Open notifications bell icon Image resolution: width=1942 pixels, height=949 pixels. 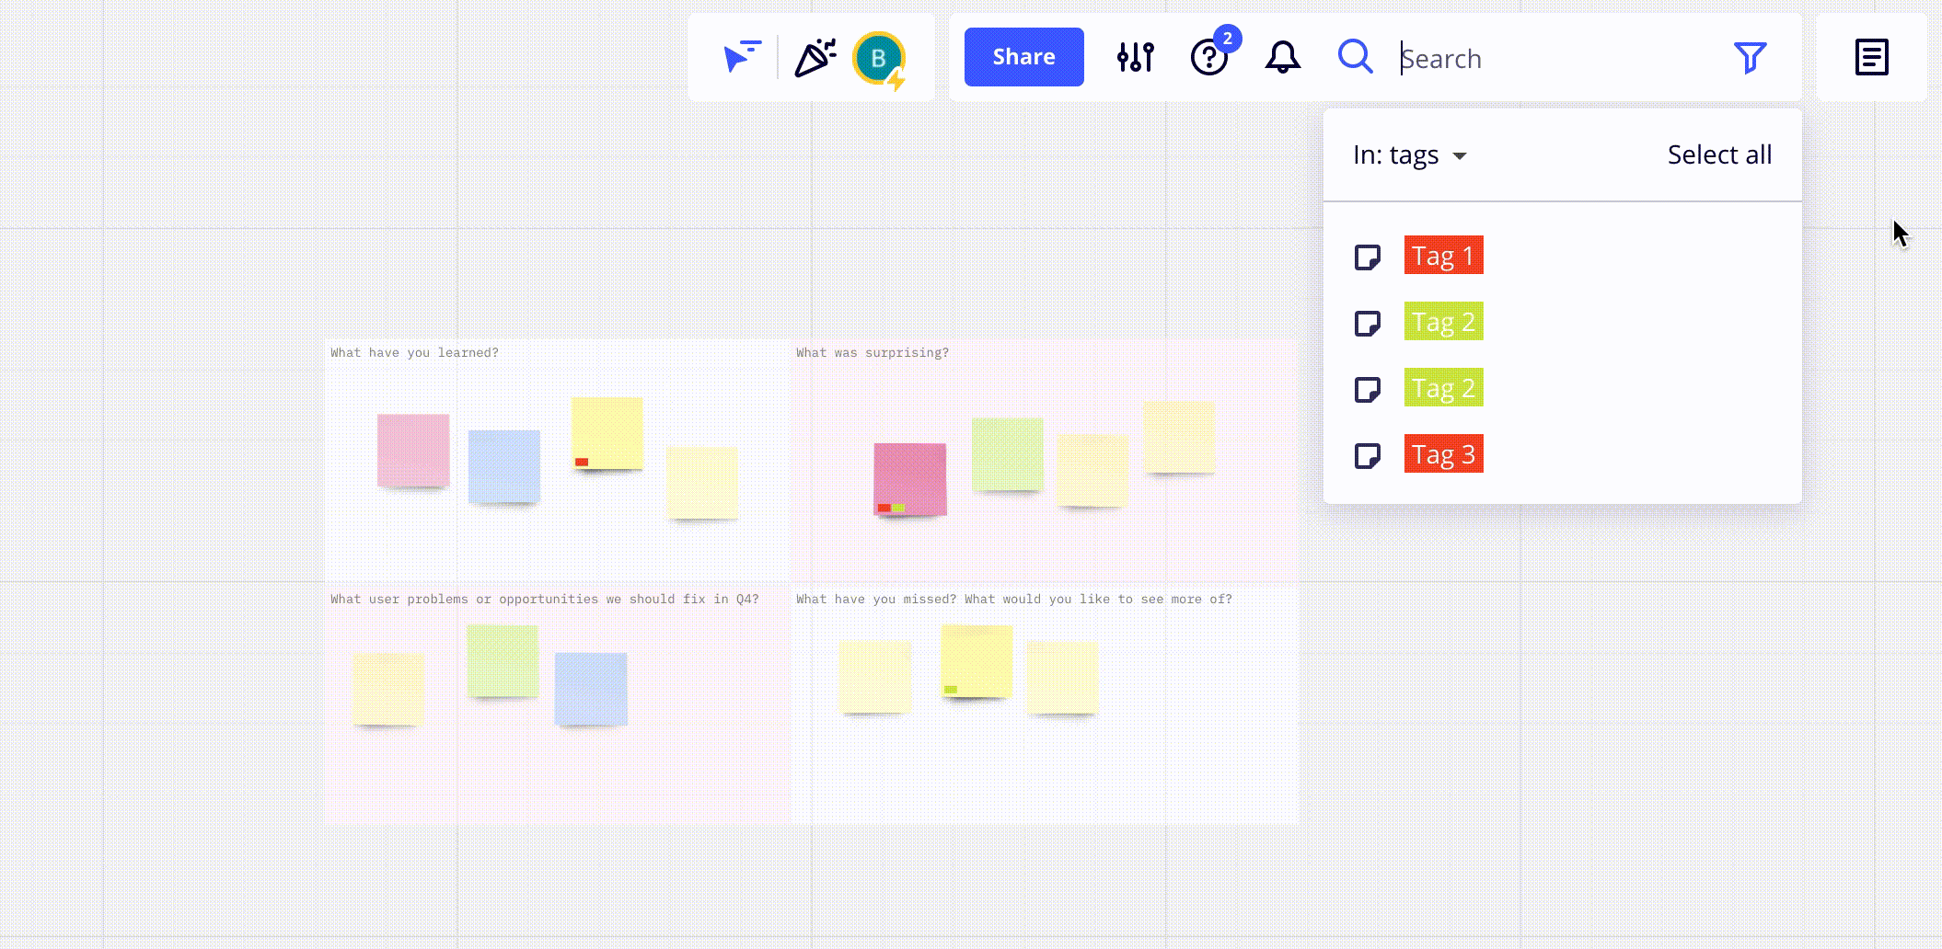1282,57
